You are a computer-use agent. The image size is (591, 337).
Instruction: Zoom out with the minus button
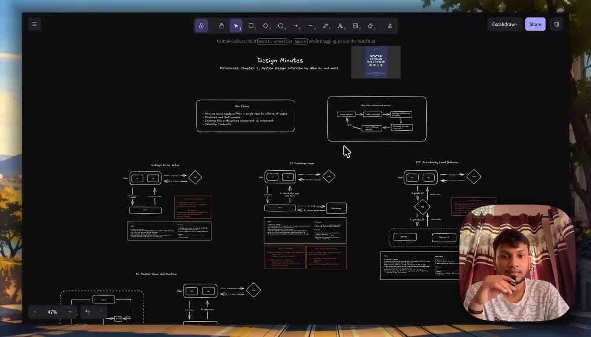(x=34, y=312)
